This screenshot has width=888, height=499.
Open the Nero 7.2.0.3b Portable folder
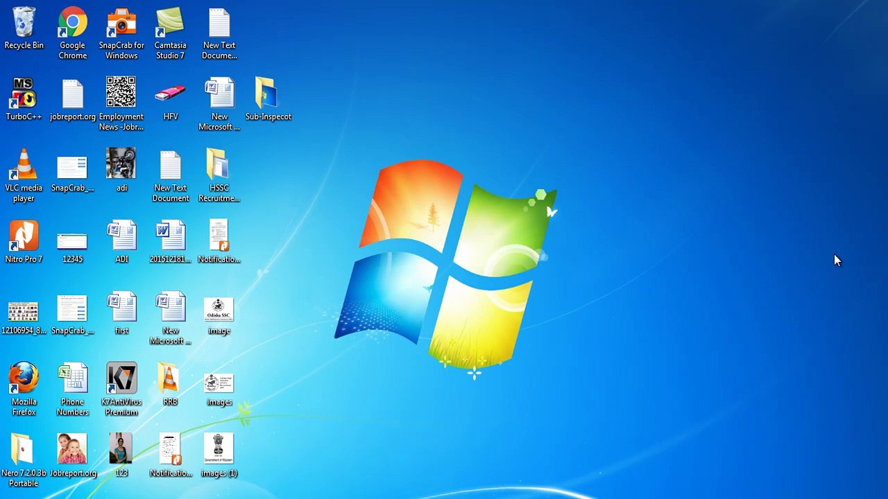click(x=24, y=460)
